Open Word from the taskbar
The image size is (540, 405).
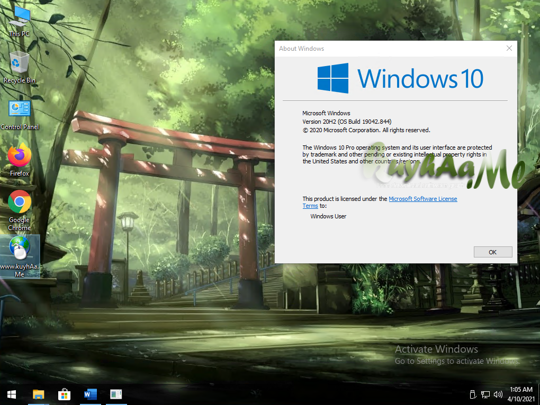pos(90,394)
